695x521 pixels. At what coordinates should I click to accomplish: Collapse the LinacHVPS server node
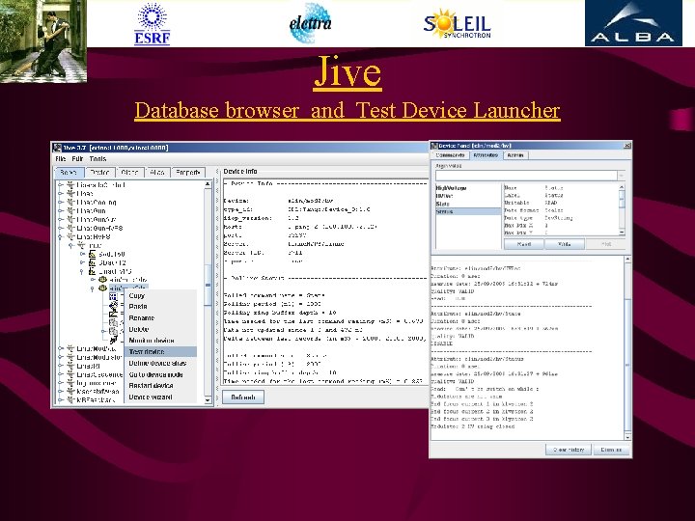coord(61,237)
